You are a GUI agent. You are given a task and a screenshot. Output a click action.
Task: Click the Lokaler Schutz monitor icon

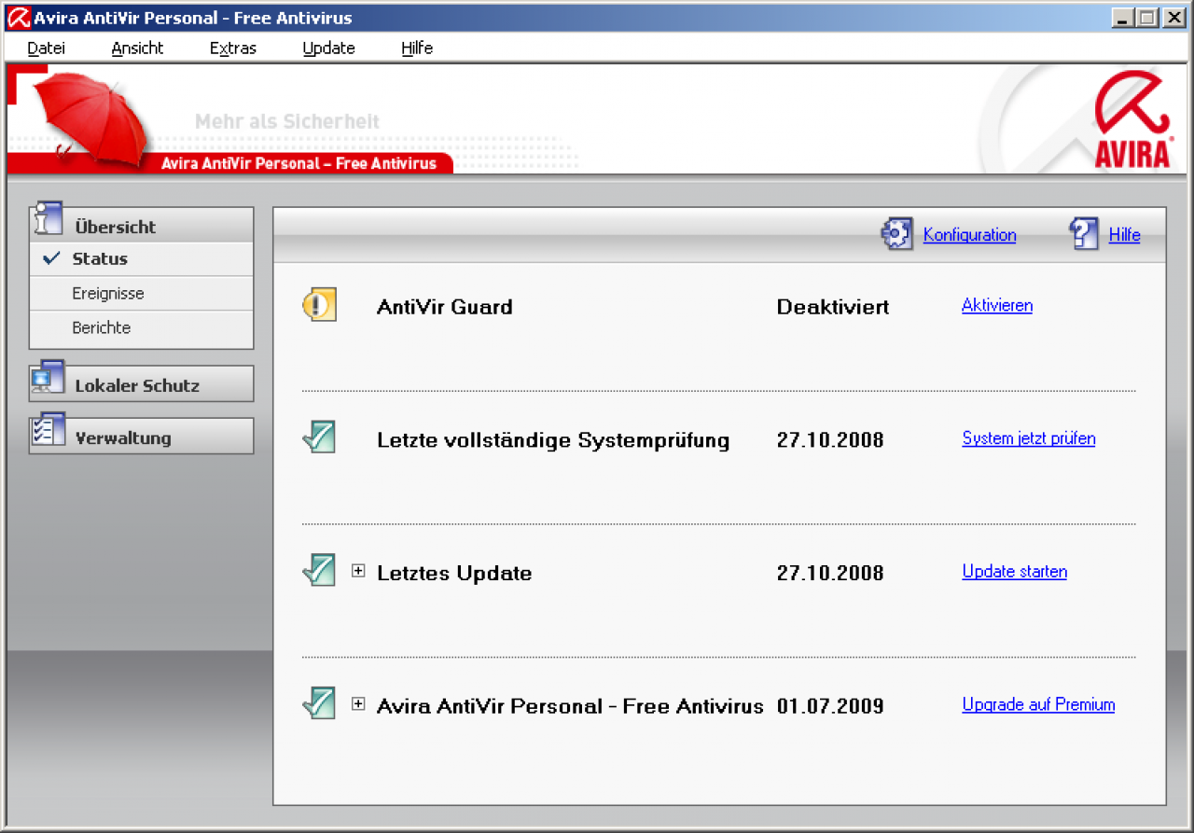click(x=48, y=377)
